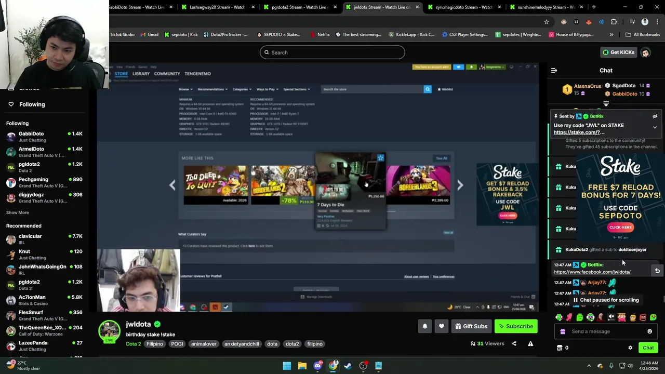665x374 pixels.
Task: Open the facebook.com/jwldota link
Action: (592, 272)
